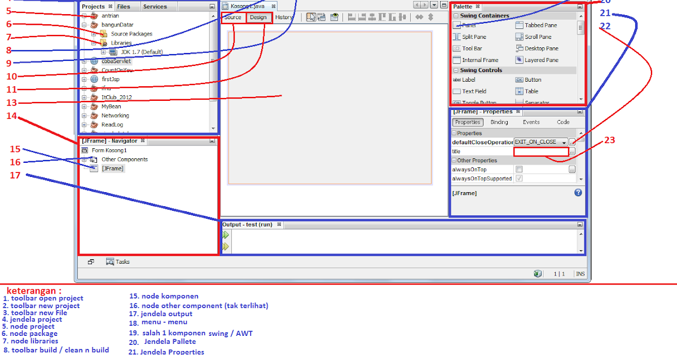This screenshot has width=677, height=355.
Task: Select the Split Pane container icon
Action: tap(474, 37)
